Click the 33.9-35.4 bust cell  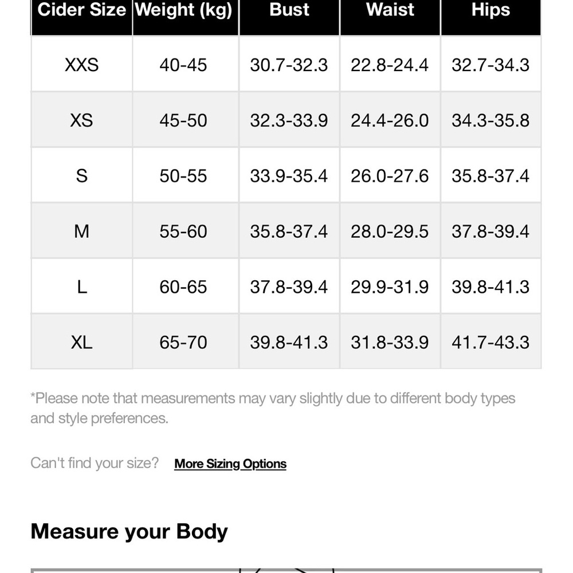pos(289,175)
